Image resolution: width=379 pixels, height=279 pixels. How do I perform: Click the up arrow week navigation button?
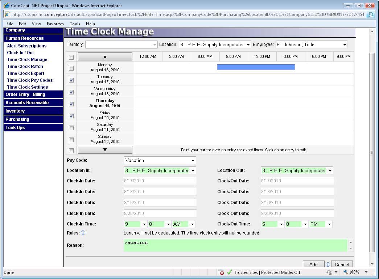(x=105, y=56)
